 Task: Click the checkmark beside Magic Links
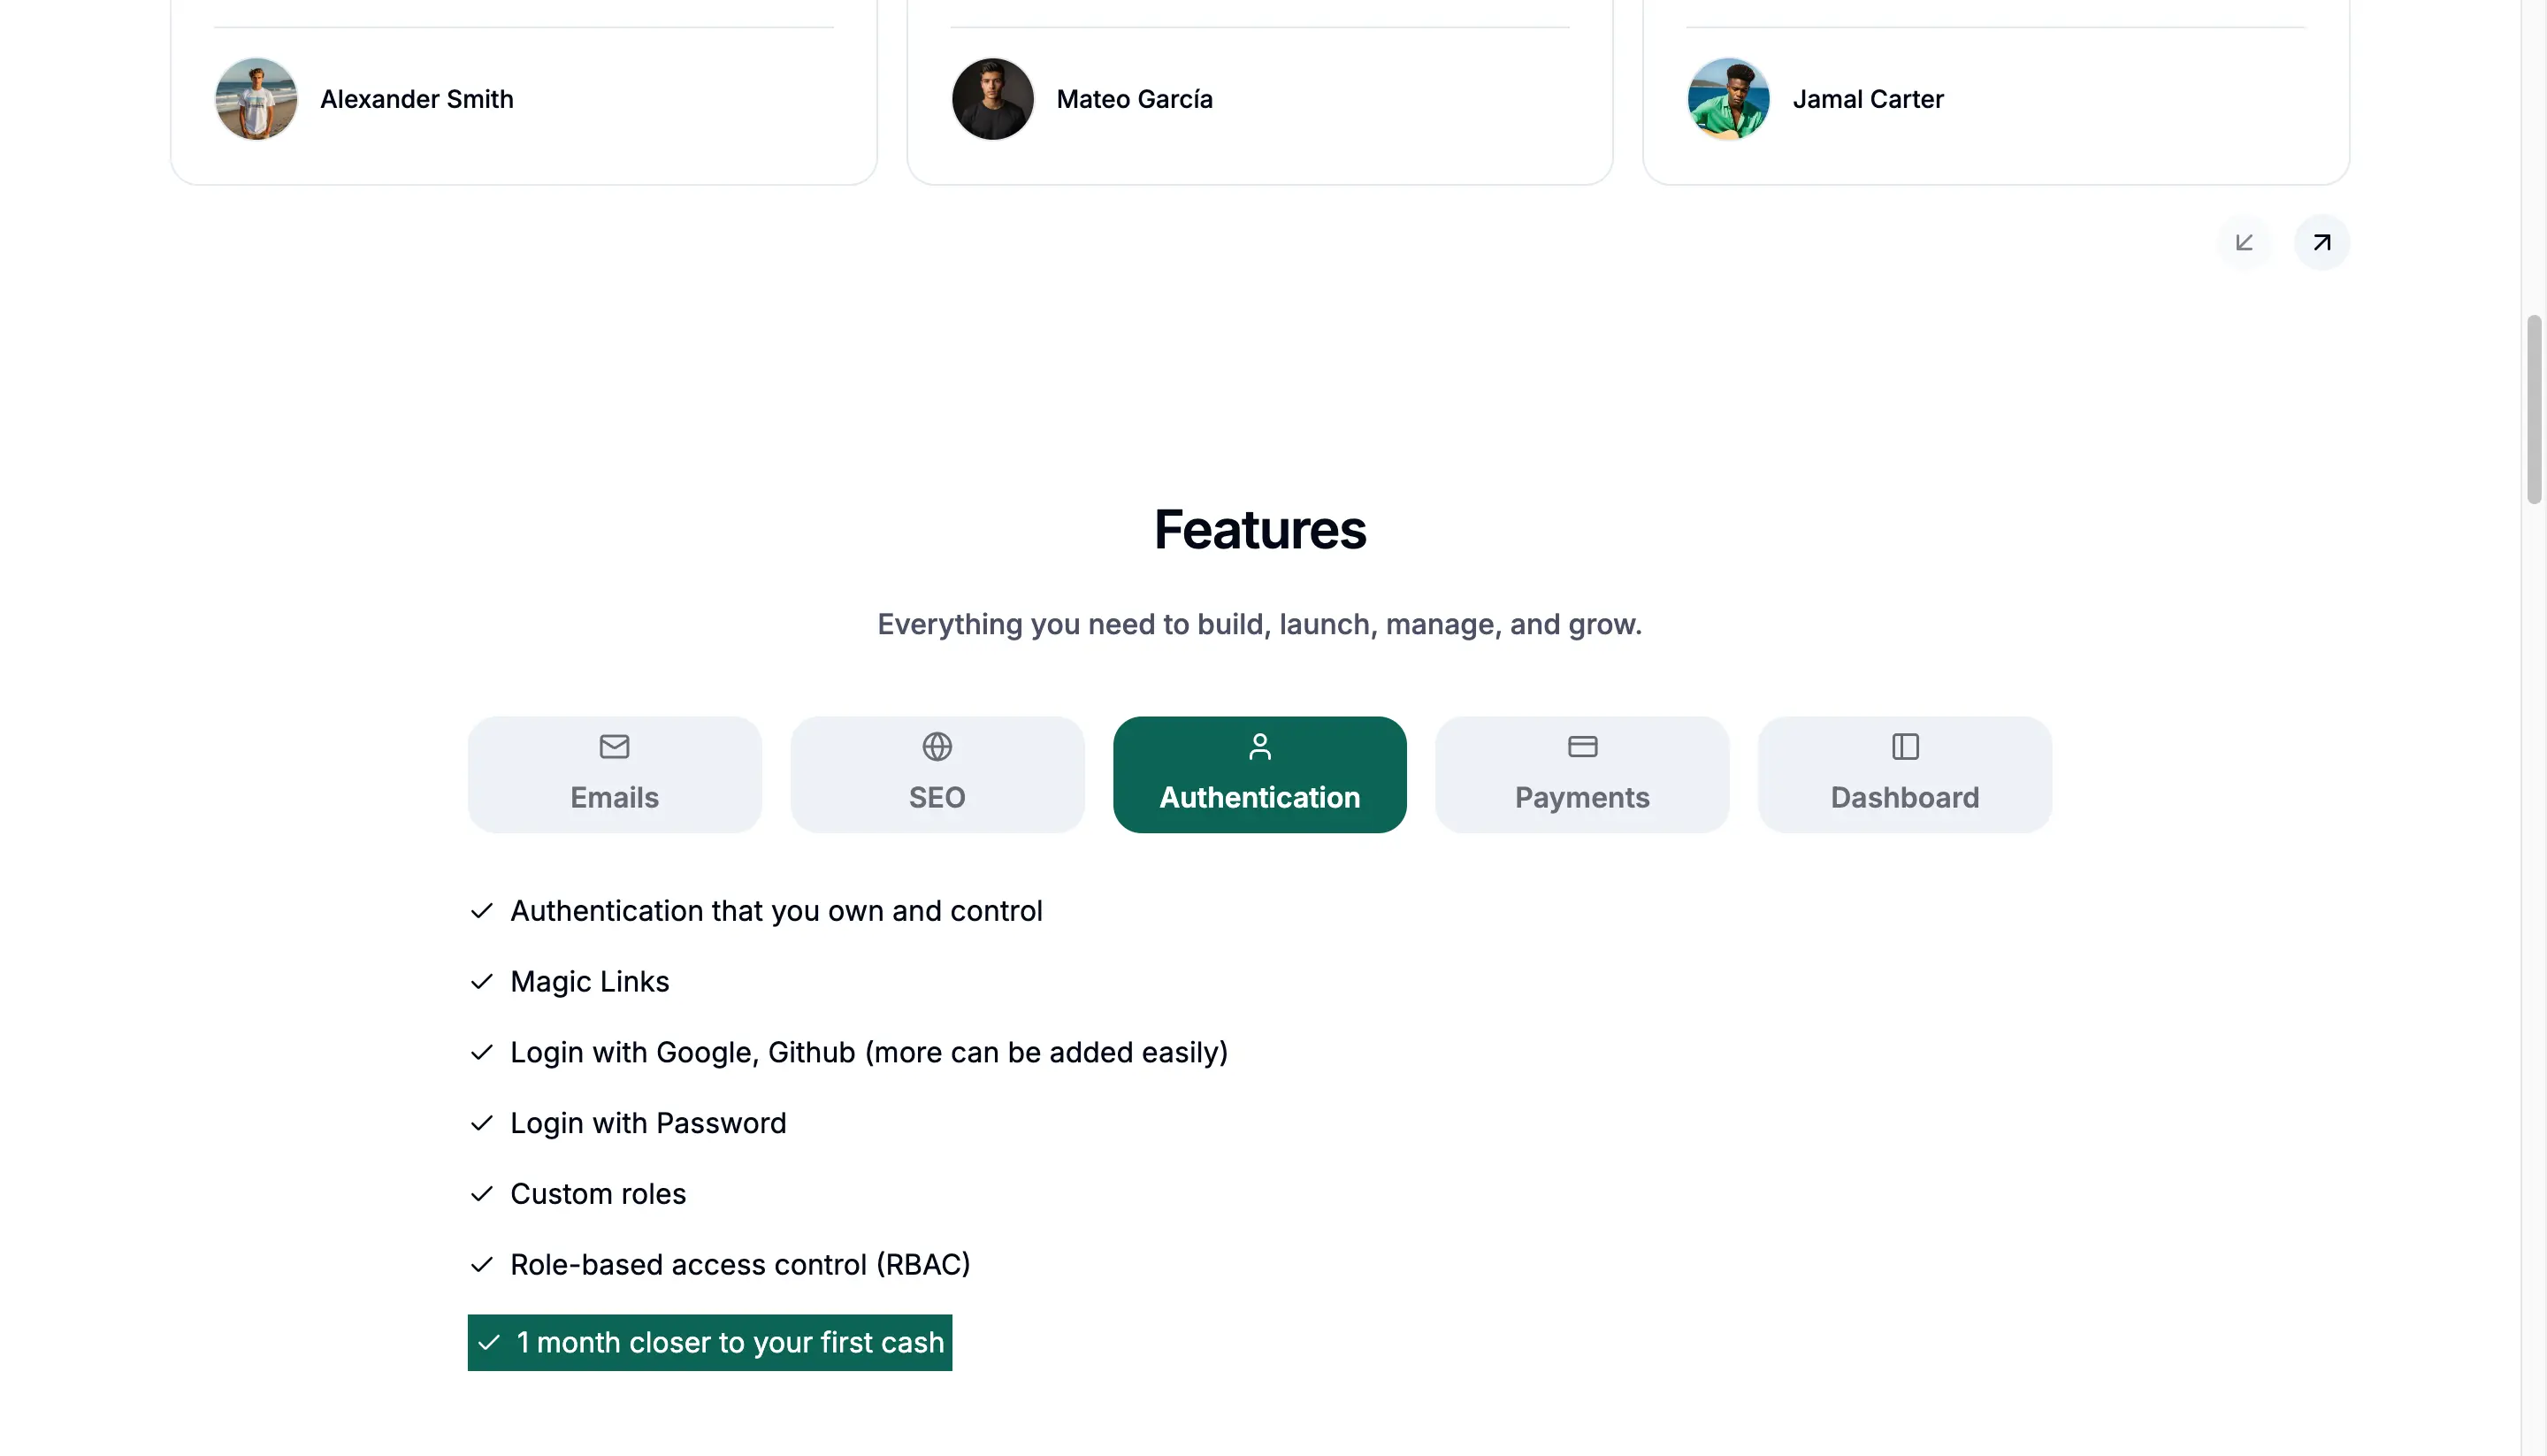tap(482, 981)
